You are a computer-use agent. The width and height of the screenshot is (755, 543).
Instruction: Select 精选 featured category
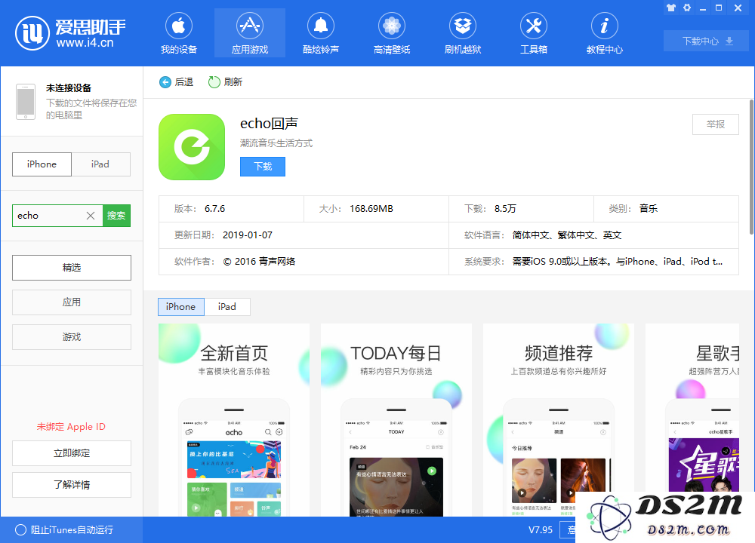coord(72,268)
